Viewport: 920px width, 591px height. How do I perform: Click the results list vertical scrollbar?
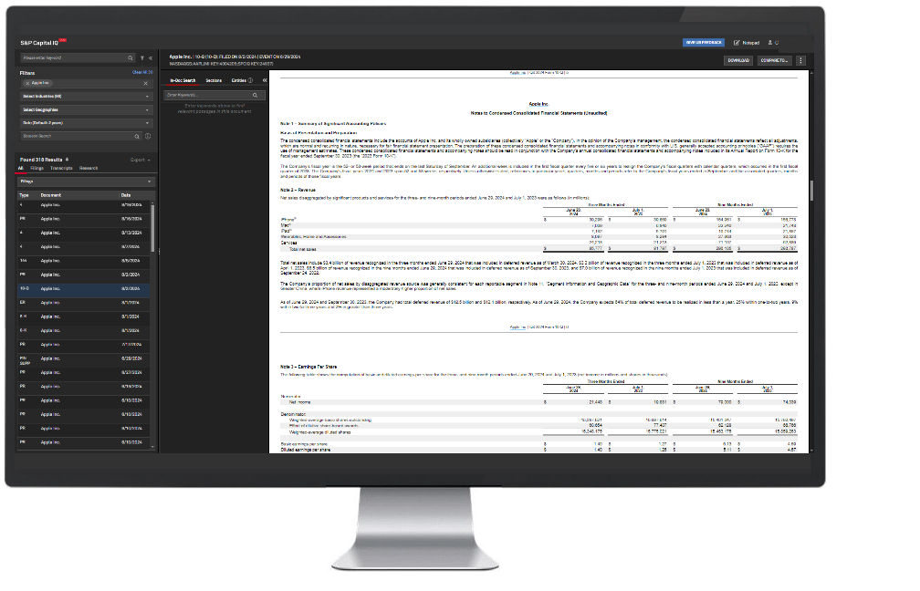point(153,229)
